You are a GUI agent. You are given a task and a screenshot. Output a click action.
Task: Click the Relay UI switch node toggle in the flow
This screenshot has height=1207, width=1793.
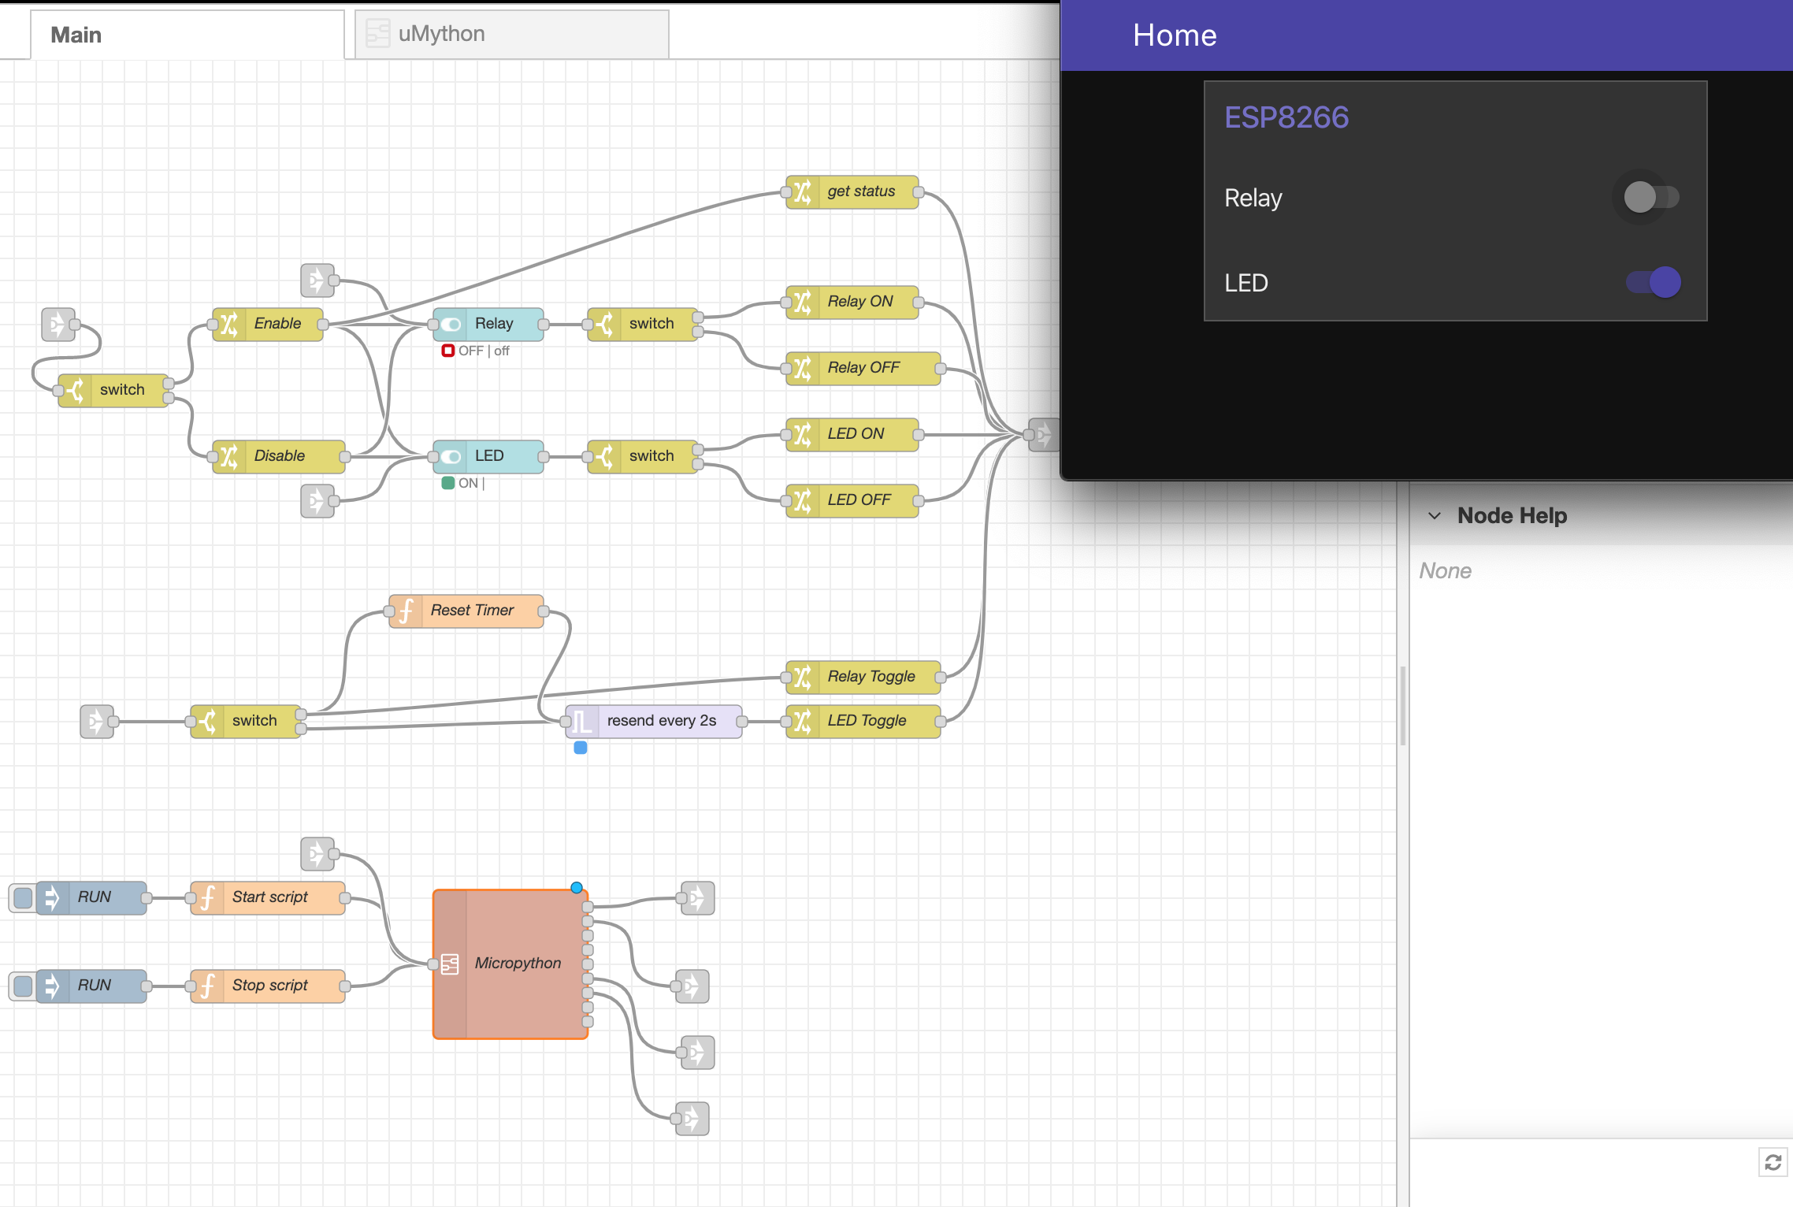(451, 323)
